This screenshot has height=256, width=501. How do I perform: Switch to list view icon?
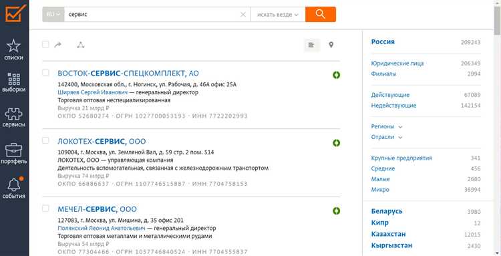pos(311,45)
